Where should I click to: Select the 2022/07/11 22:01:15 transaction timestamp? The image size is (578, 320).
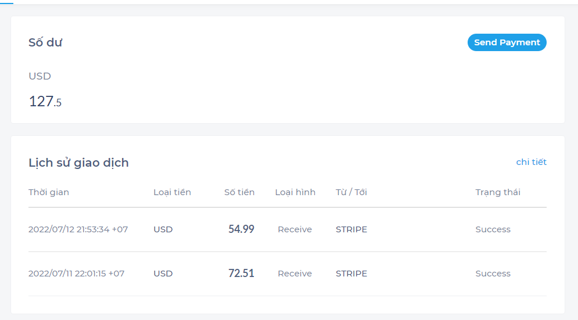point(76,274)
